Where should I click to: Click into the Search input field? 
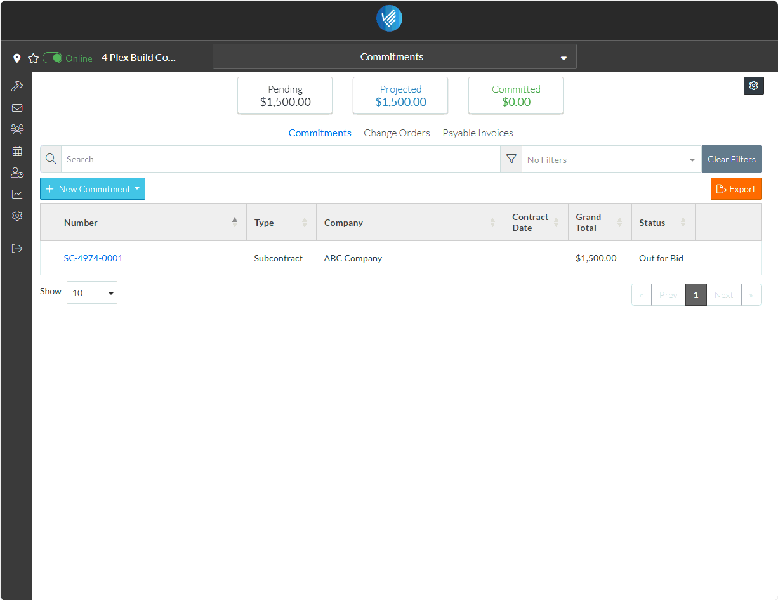coord(280,159)
